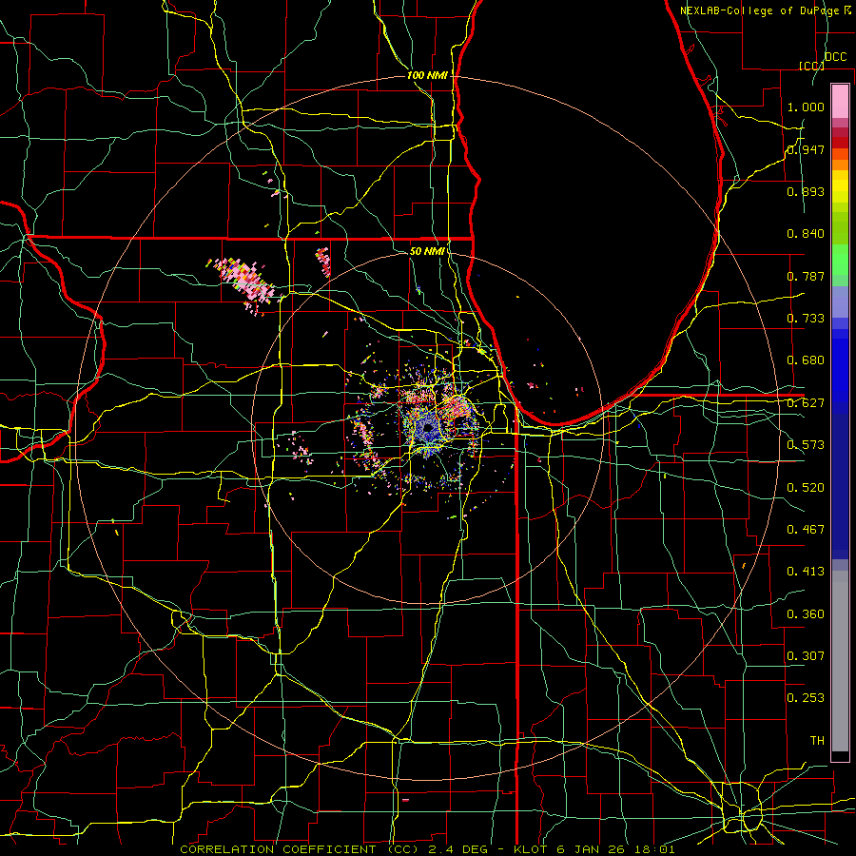Click the 1.000 scale value
The width and height of the screenshot is (856, 856).
click(806, 107)
